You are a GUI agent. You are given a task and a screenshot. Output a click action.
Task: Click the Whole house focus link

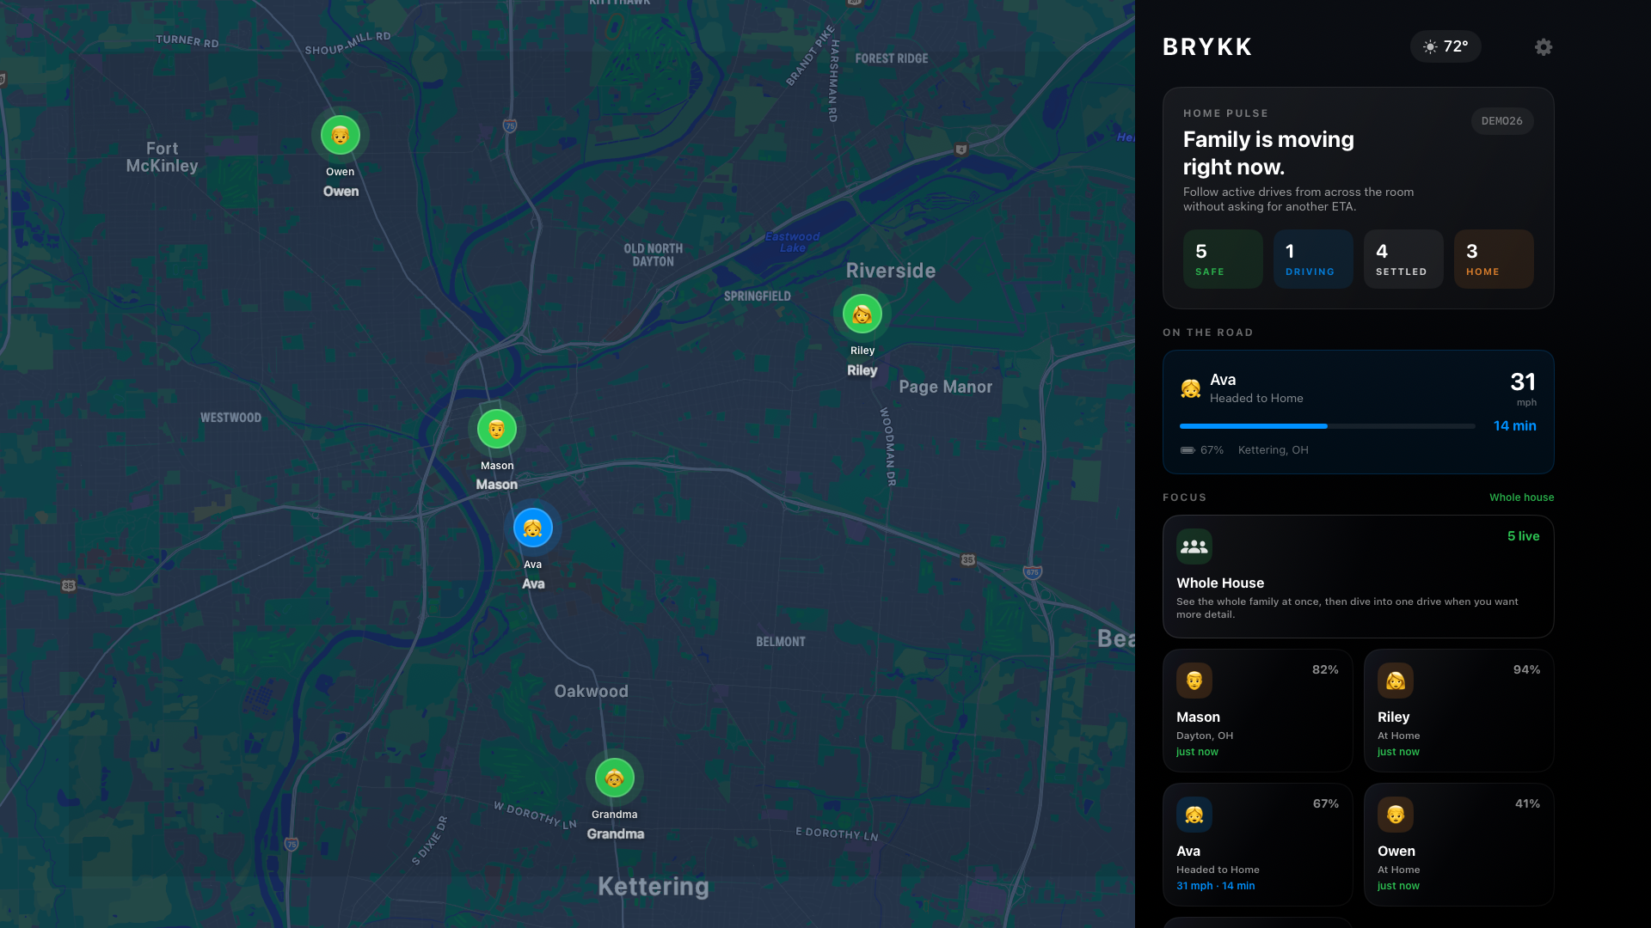coord(1521,498)
